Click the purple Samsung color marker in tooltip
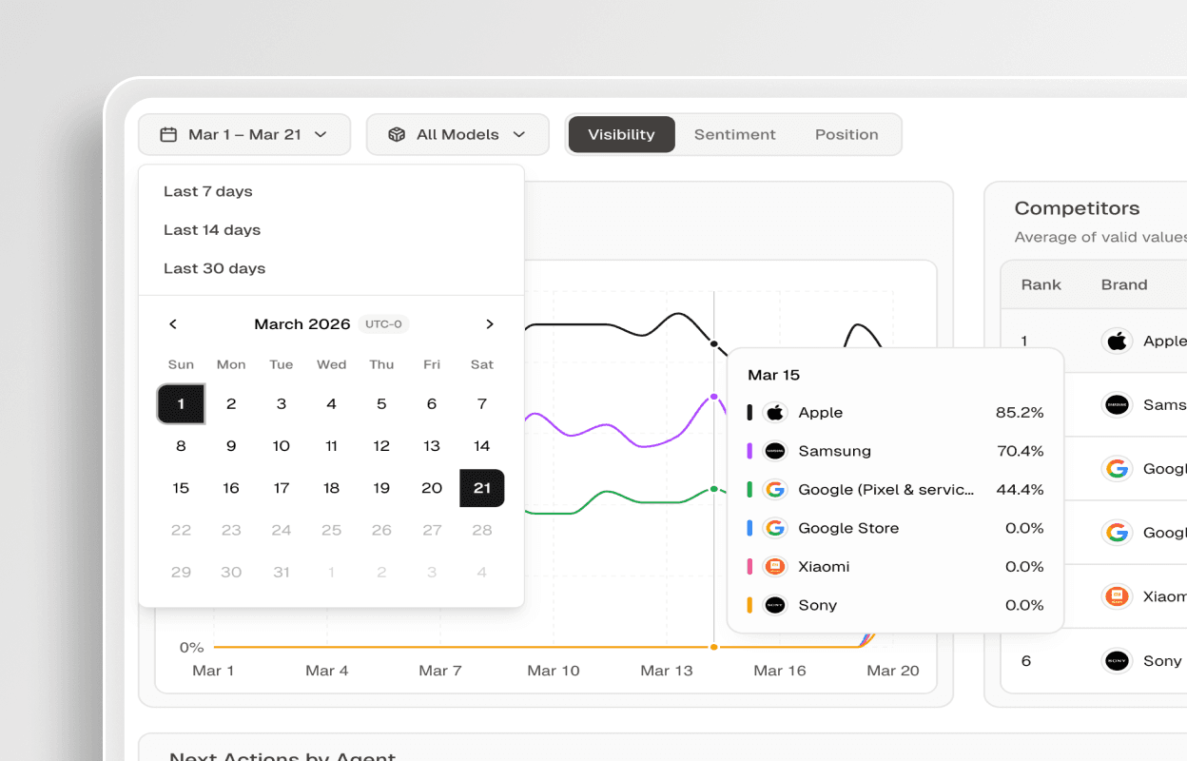 (749, 451)
